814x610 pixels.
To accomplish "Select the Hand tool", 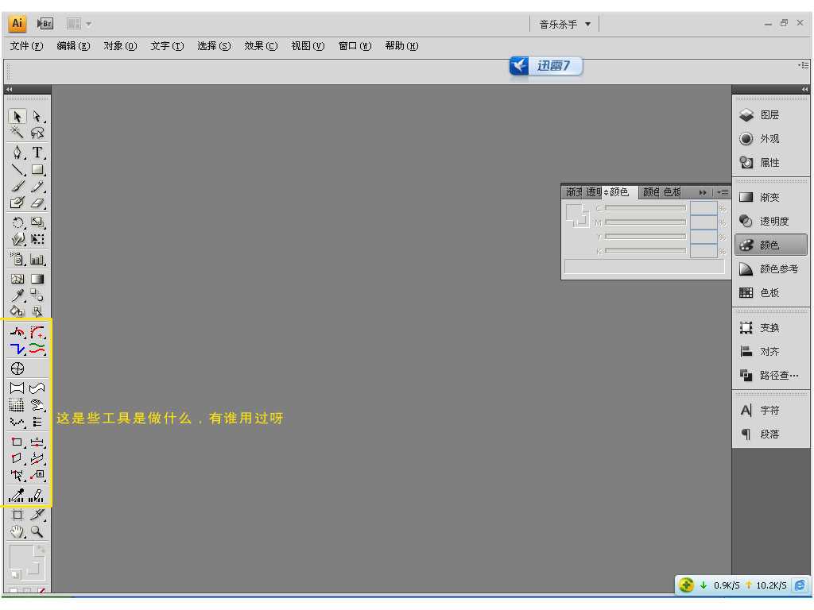I will point(17,531).
